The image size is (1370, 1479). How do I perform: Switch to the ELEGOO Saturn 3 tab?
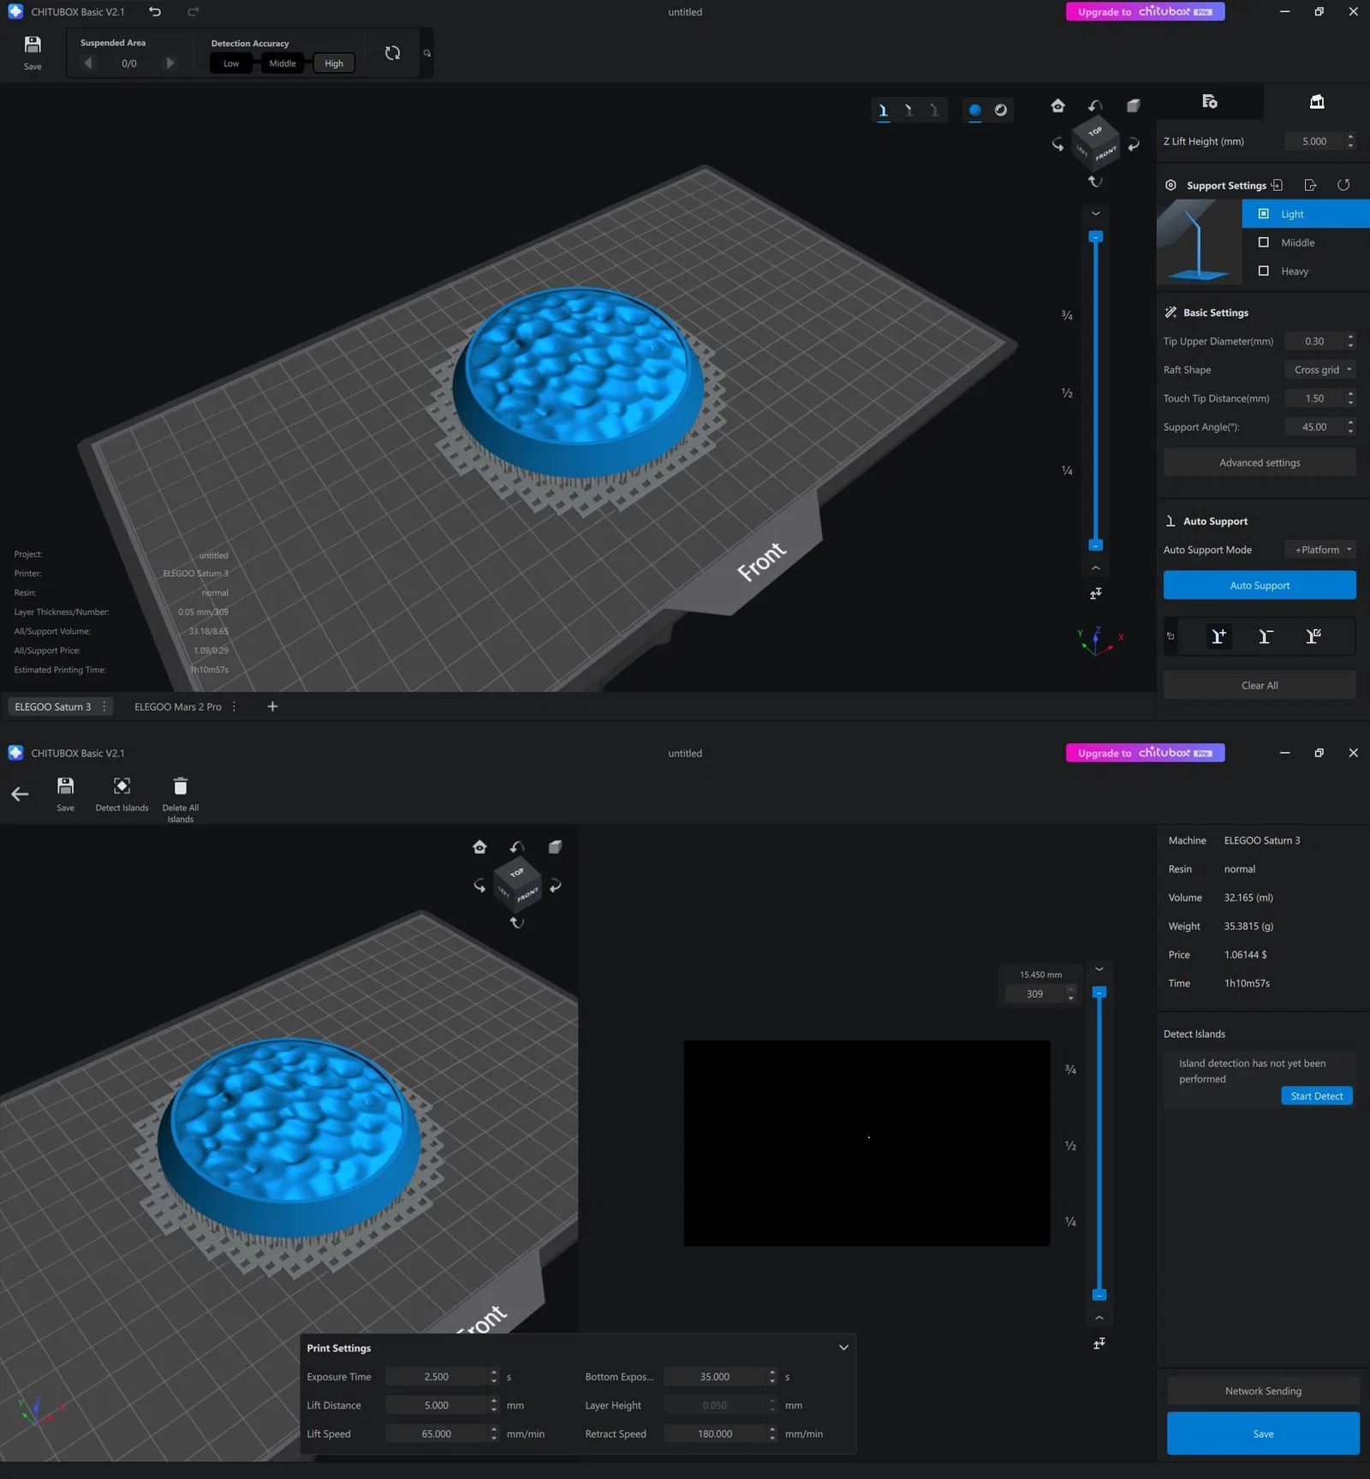coord(52,707)
